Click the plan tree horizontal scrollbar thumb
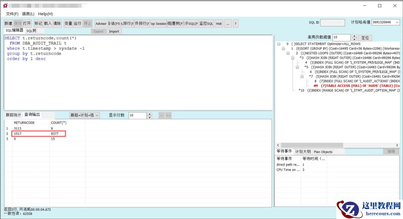Screen dimensions: 403x219 312,145
